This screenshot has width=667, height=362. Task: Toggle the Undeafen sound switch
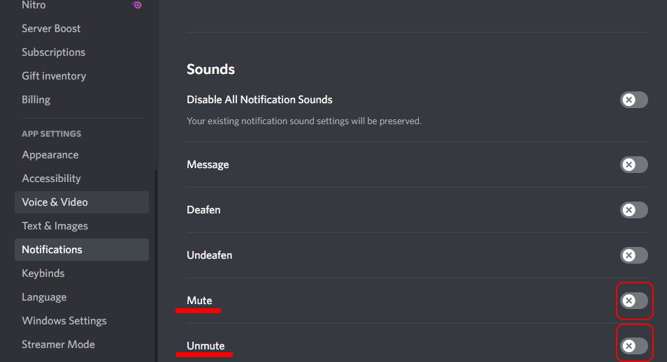(633, 255)
